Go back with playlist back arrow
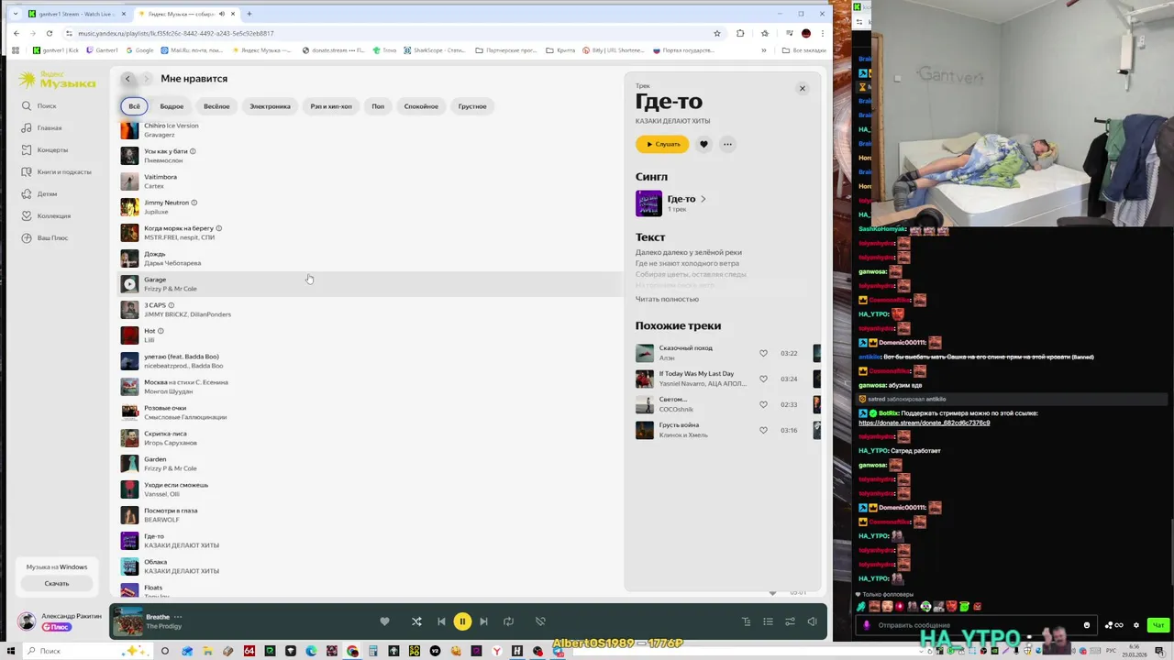This screenshot has height=660, width=1174. (x=127, y=79)
